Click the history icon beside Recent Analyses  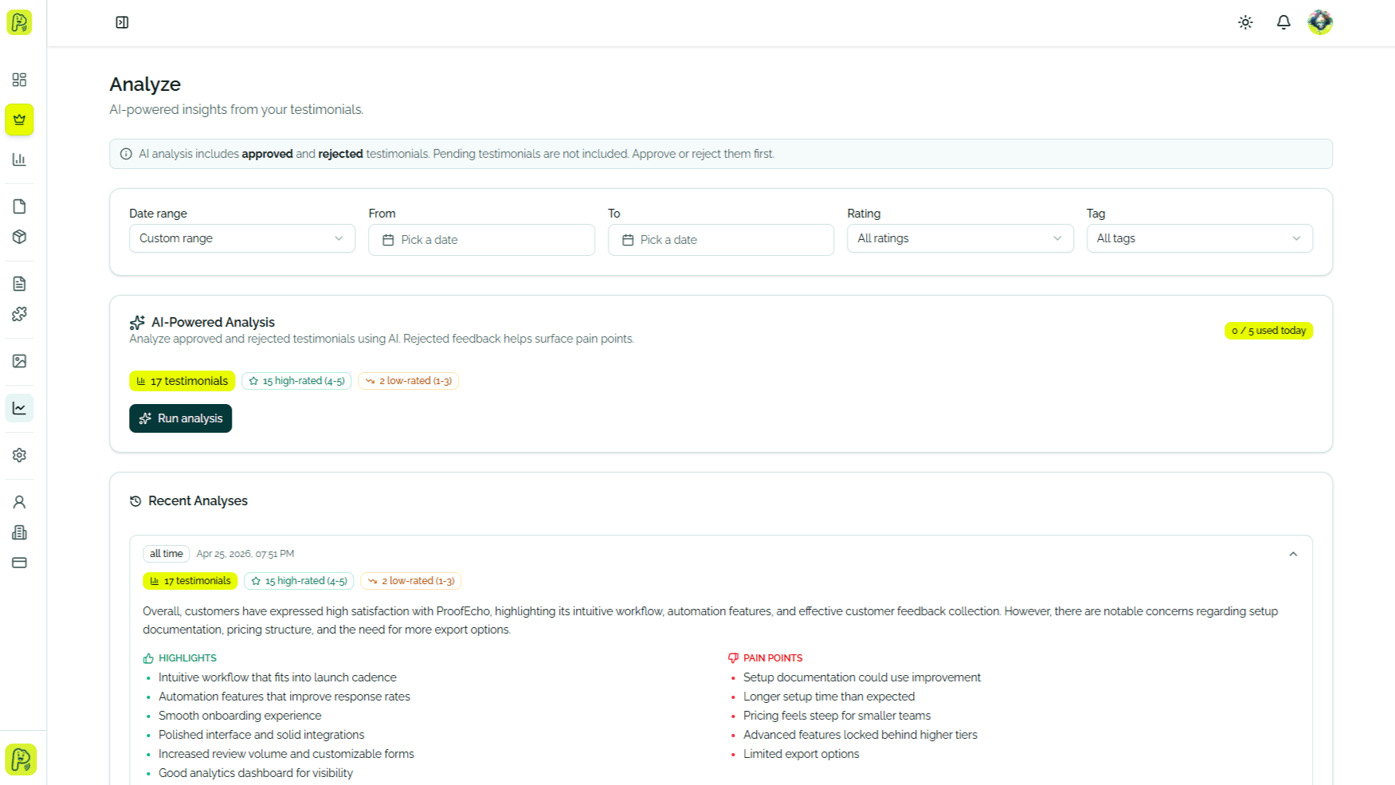[135, 501]
